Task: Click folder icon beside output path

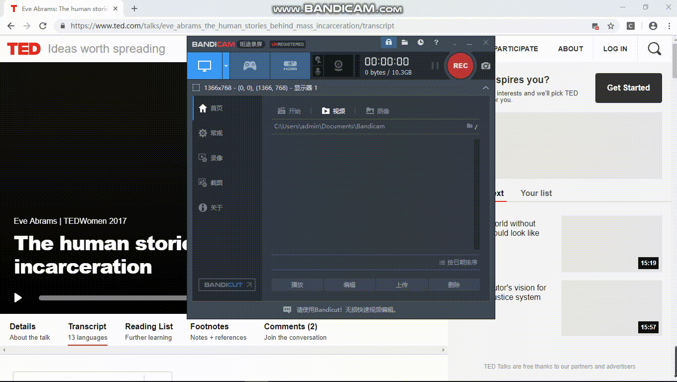Action: tap(469, 126)
